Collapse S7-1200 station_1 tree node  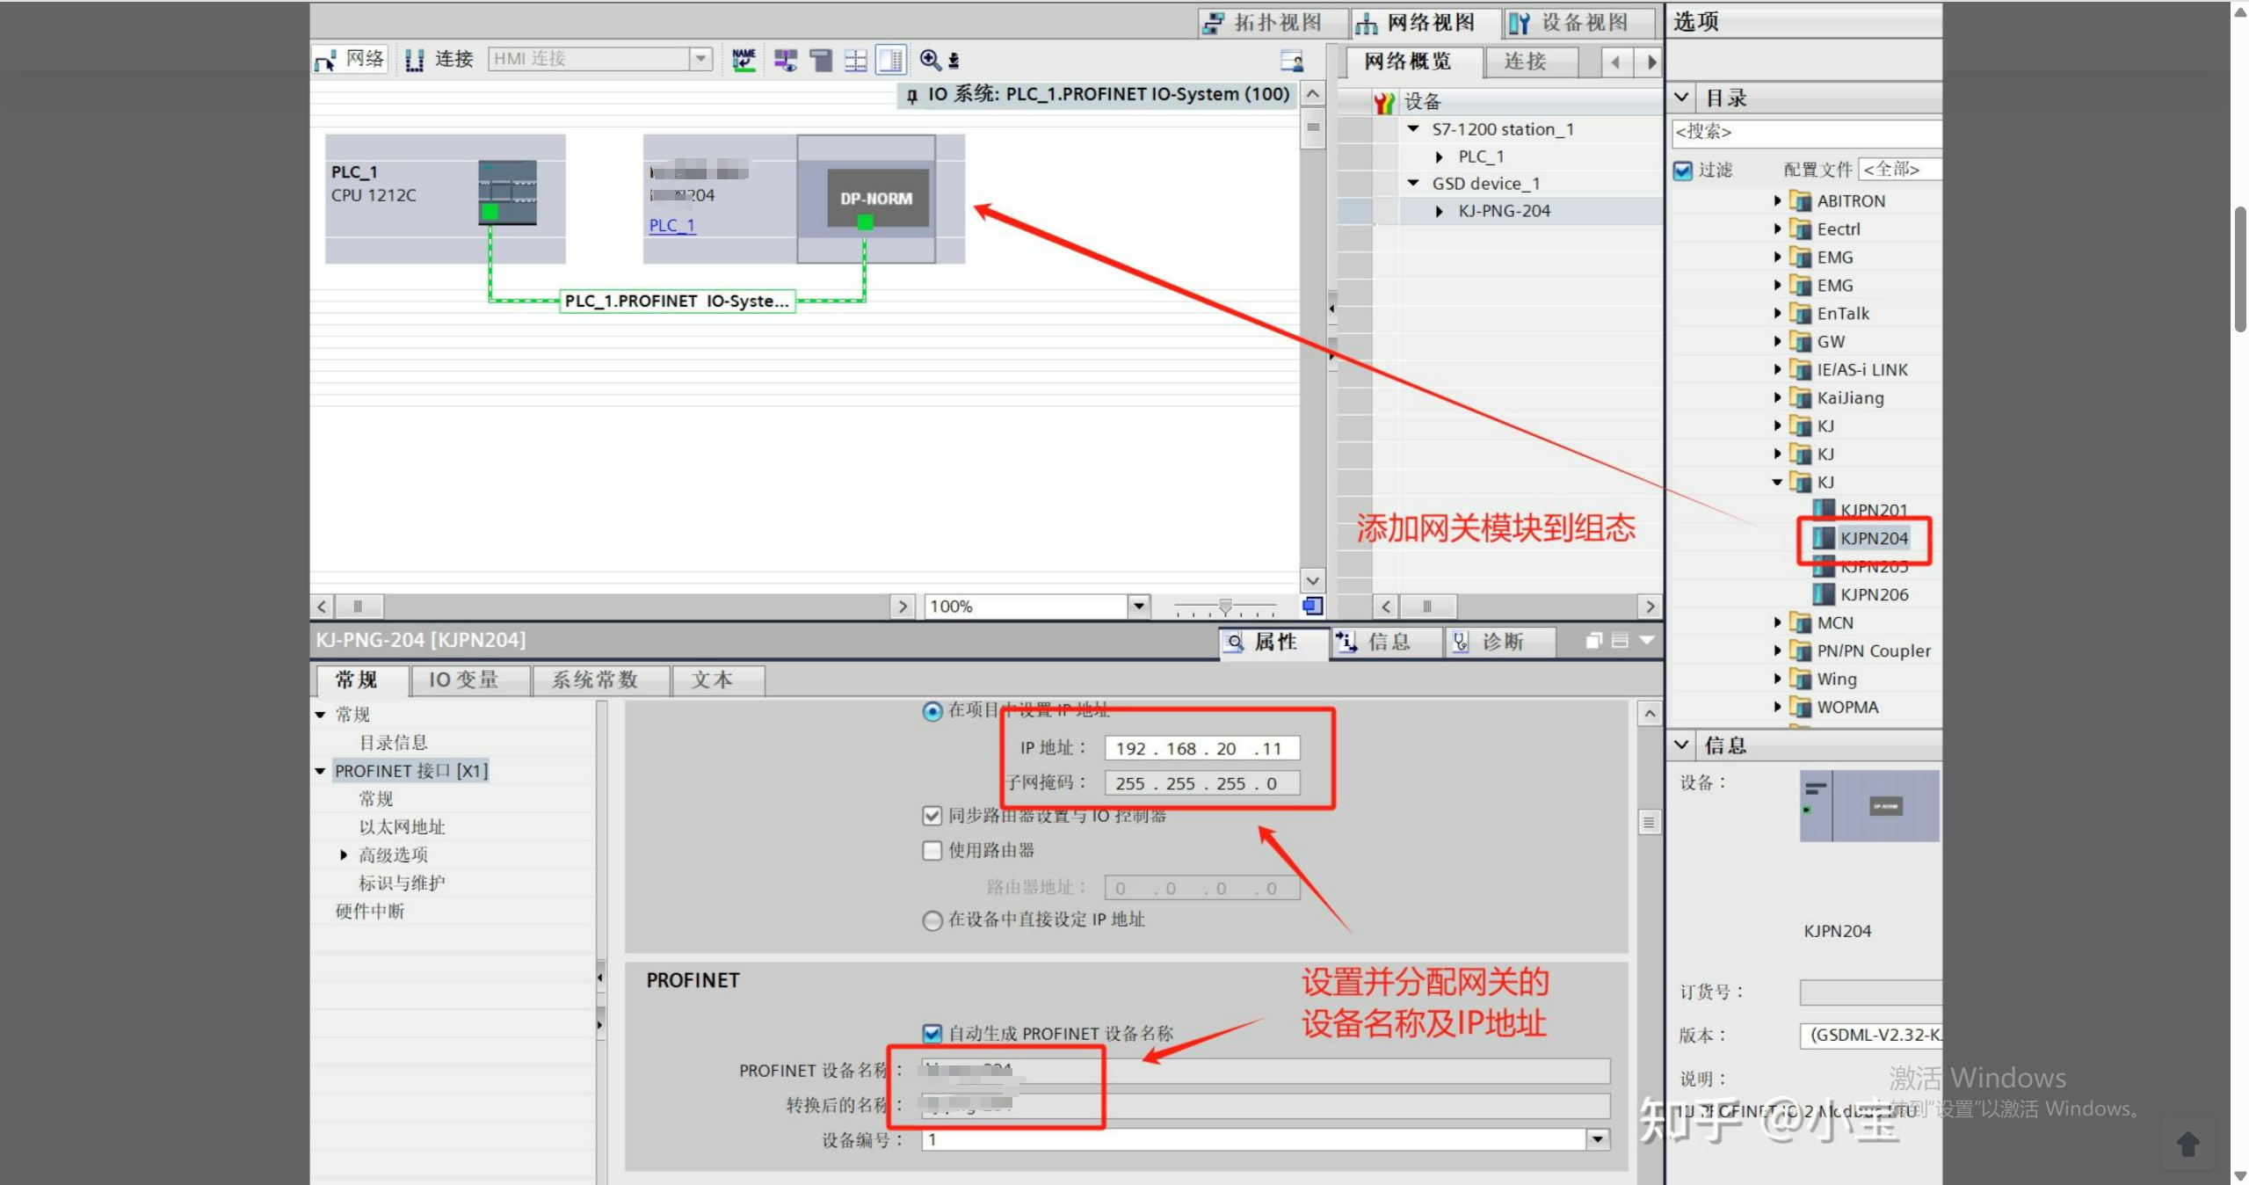pyautogui.click(x=1413, y=129)
